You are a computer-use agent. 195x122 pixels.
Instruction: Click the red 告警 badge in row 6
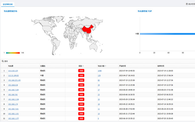[x=81, y=95]
